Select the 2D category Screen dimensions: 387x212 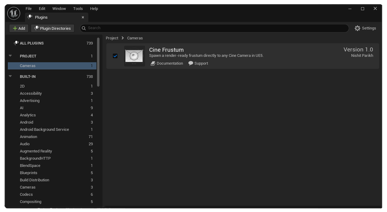click(x=52, y=86)
